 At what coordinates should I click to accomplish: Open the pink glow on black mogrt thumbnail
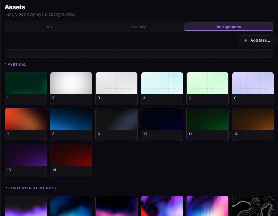[x=117, y=206]
